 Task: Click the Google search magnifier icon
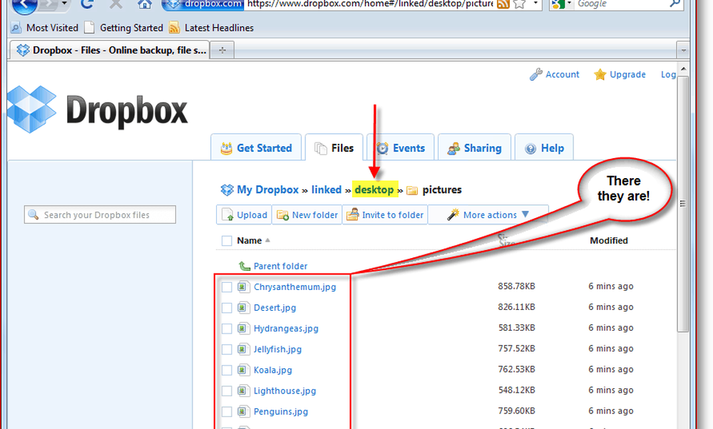tap(672, 4)
